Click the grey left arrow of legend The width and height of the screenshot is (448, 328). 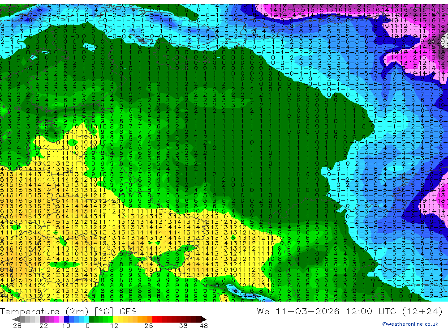point(17,319)
